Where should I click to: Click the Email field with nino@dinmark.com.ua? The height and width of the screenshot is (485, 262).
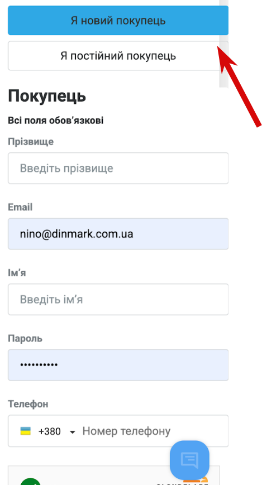tap(118, 233)
